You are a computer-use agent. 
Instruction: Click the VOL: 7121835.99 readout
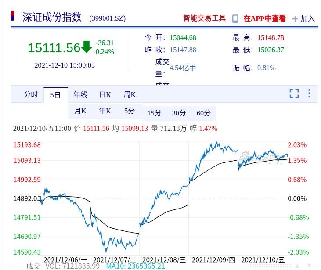[72, 266]
